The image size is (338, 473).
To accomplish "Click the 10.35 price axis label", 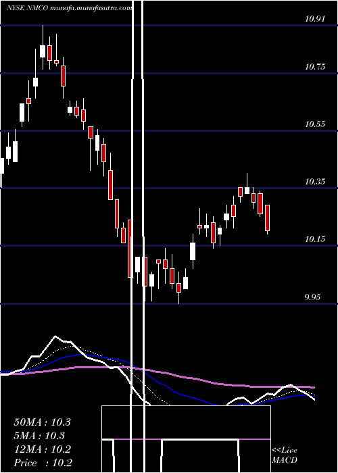I will tap(315, 182).
